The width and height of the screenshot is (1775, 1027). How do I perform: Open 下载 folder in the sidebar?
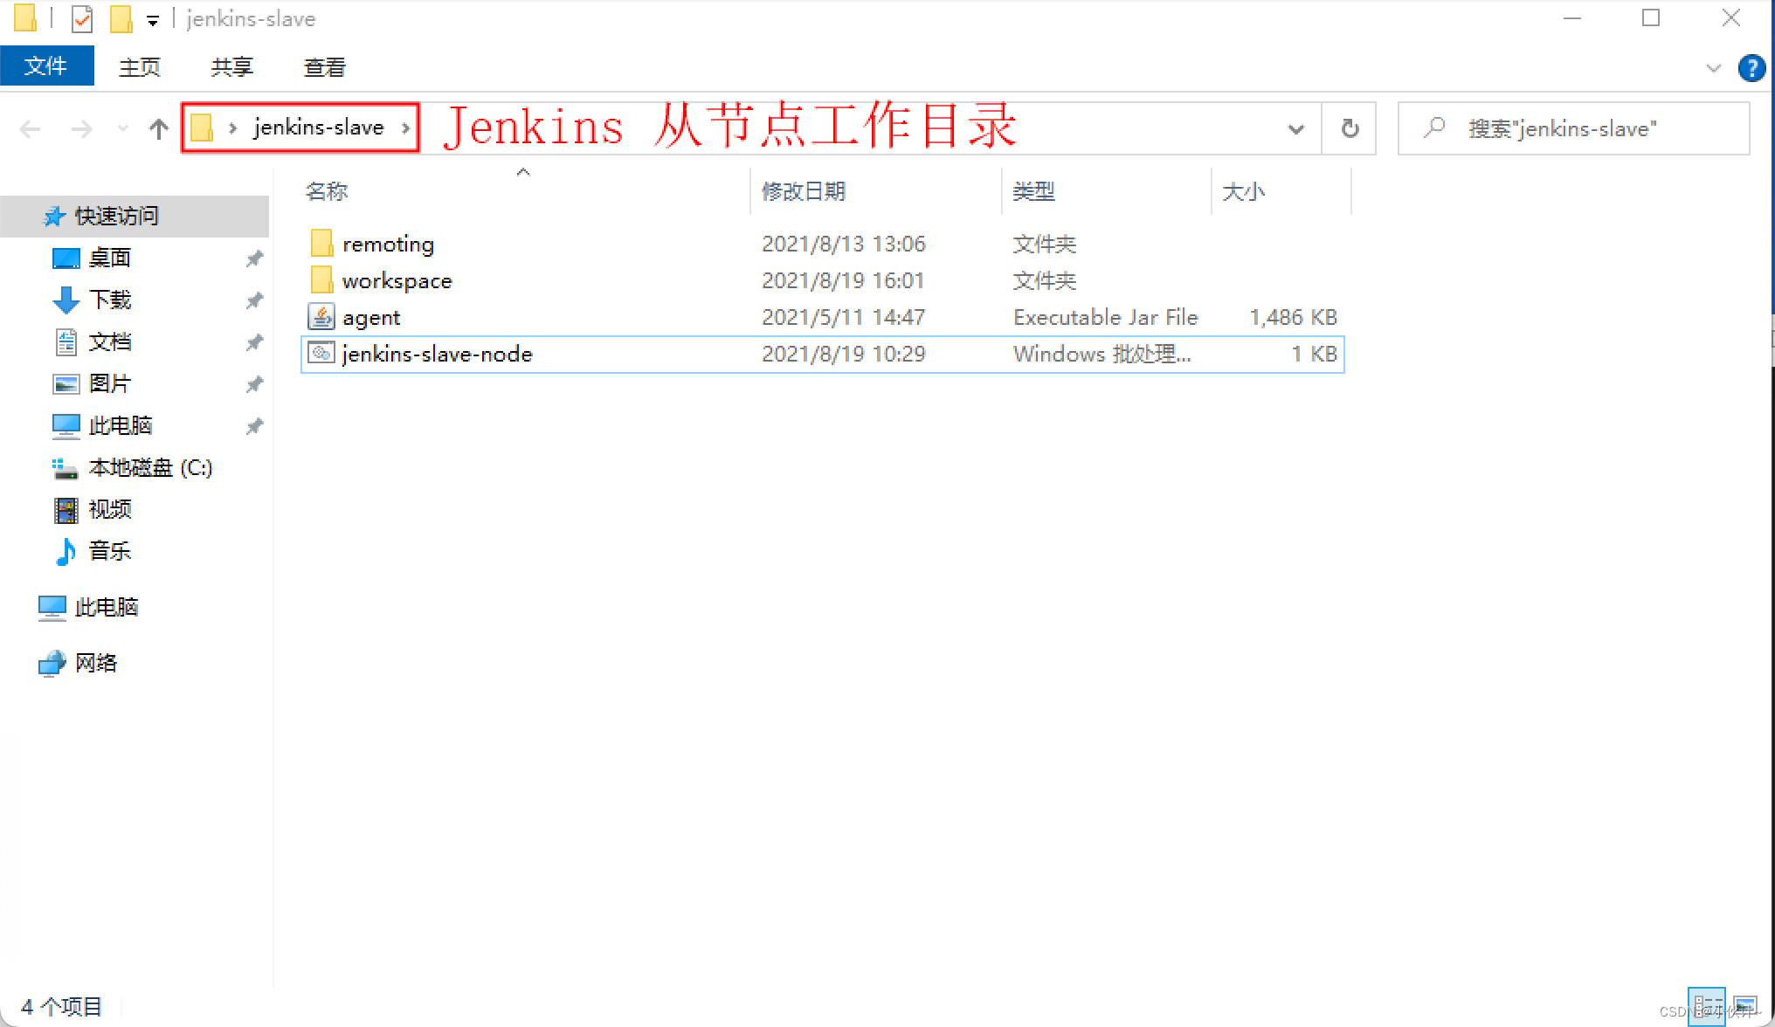point(110,300)
